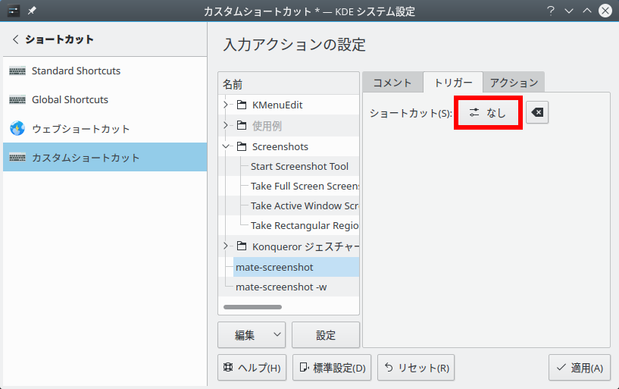Screen dimensions: 619x389
Task: Select Take Rectangular Region entry
Action: coord(305,225)
